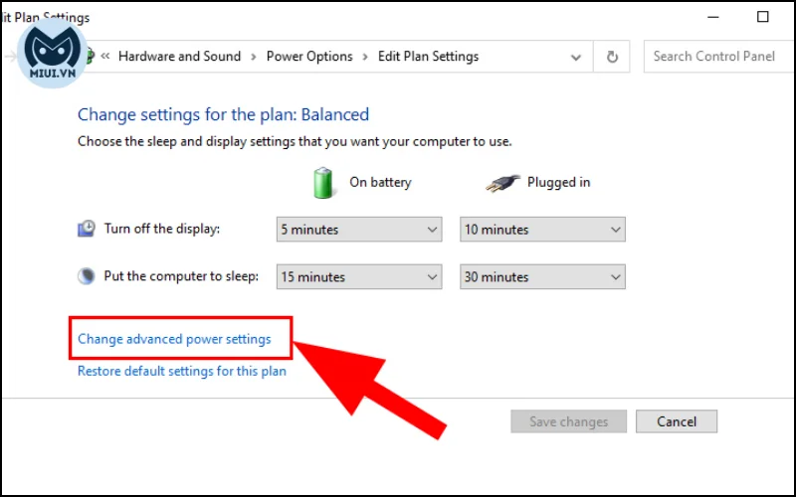Click the monitor clock icon by Turn off display

tap(87, 229)
